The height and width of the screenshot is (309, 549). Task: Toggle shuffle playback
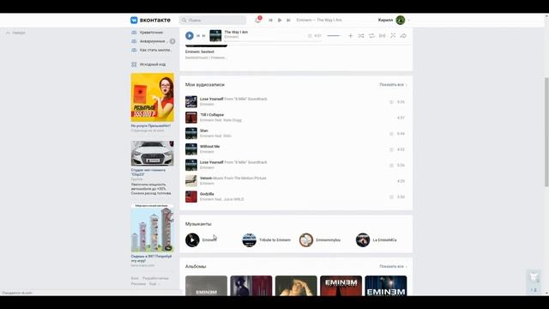pos(361,36)
